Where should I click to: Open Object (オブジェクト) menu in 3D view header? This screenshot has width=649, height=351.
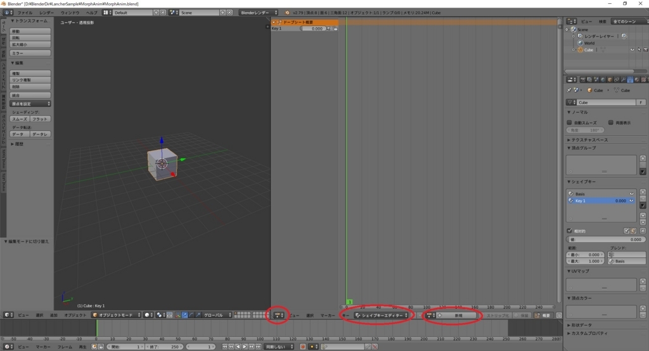coord(75,315)
